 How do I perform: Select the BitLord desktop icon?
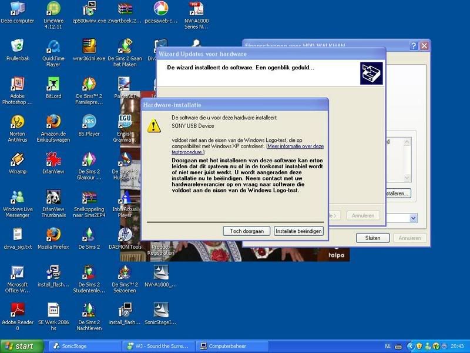53,88
